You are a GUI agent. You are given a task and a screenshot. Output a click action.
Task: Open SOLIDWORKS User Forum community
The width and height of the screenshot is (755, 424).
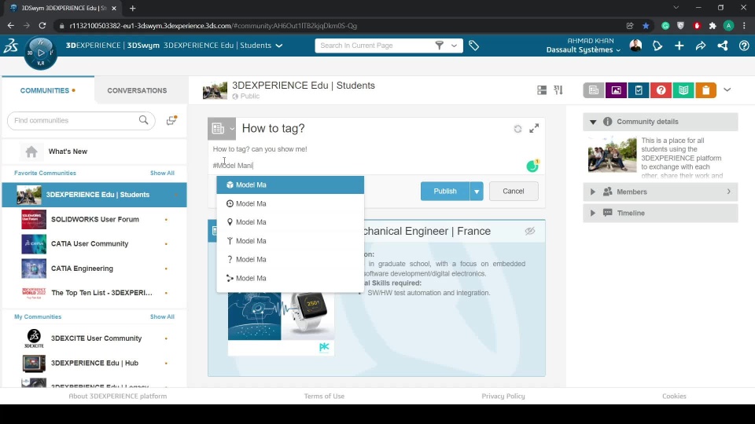tap(94, 220)
